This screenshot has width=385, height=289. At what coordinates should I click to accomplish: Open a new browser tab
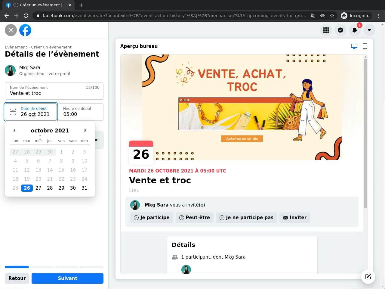[81, 5]
